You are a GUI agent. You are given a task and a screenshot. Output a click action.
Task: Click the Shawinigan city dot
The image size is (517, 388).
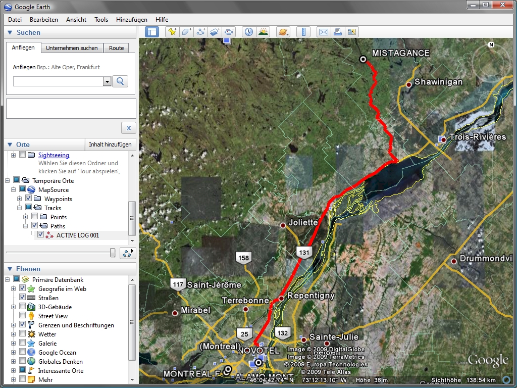point(409,85)
